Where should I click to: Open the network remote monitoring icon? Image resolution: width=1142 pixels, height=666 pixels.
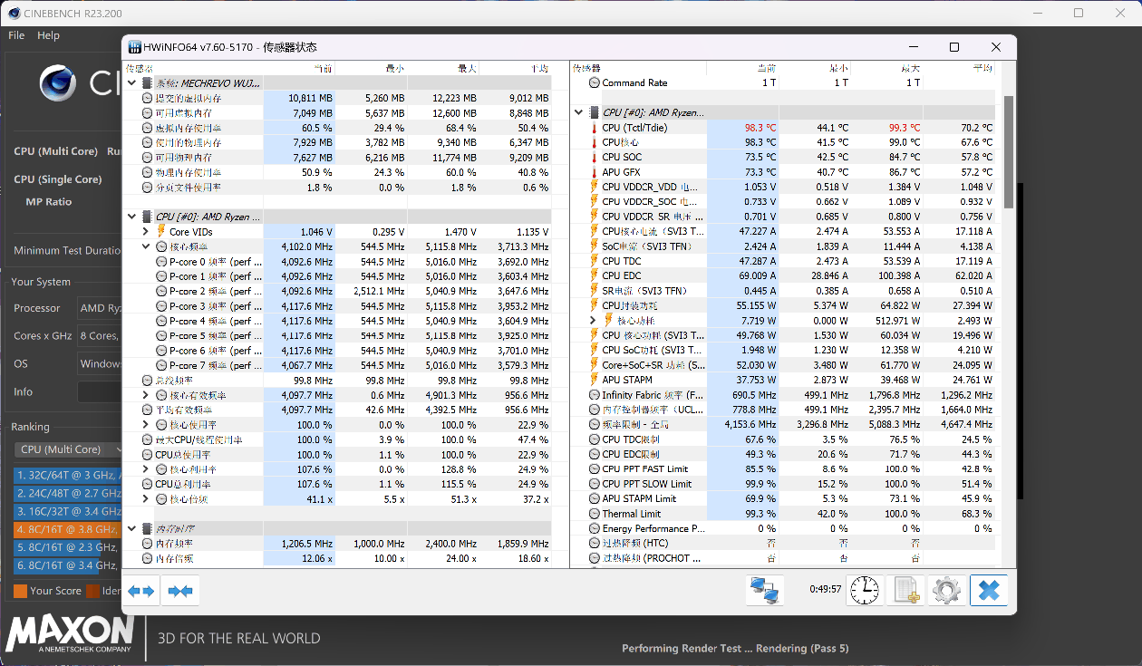pyautogui.click(x=765, y=591)
